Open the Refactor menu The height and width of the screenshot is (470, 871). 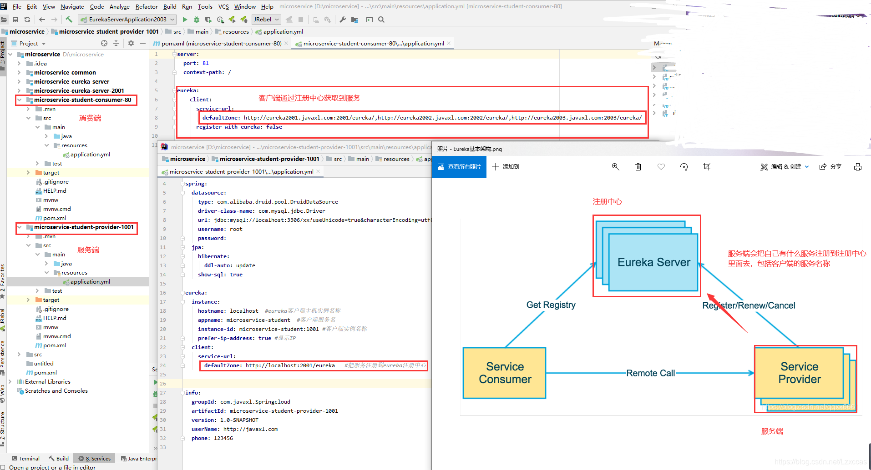coord(147,6)
